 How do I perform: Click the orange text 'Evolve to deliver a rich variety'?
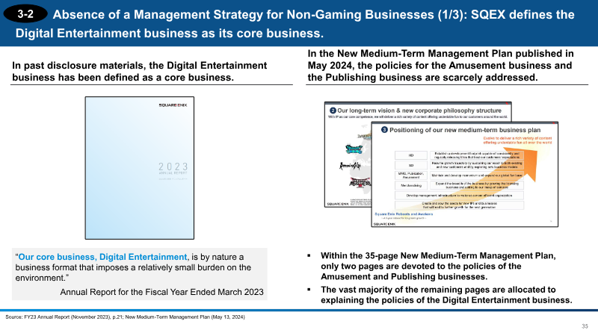click(517, 140)
